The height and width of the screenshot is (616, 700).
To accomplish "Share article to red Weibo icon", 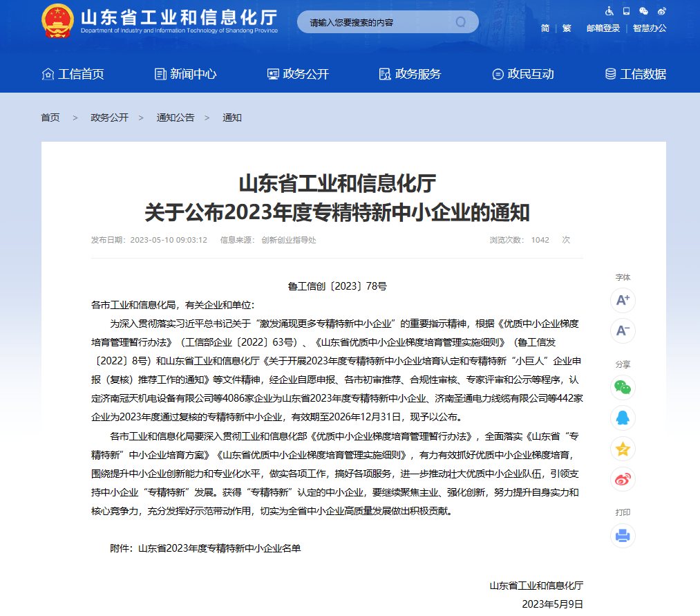I will click(x=623, y=479).
